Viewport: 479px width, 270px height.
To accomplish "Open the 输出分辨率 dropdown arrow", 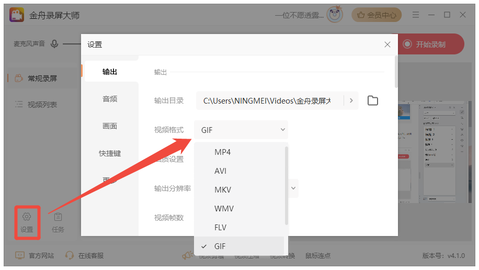I will point(293,188).
